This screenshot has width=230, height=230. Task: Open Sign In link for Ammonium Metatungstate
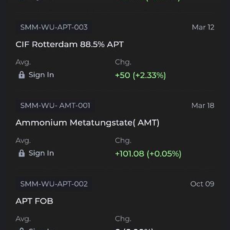pyautogui.click(x=41, y=153)
